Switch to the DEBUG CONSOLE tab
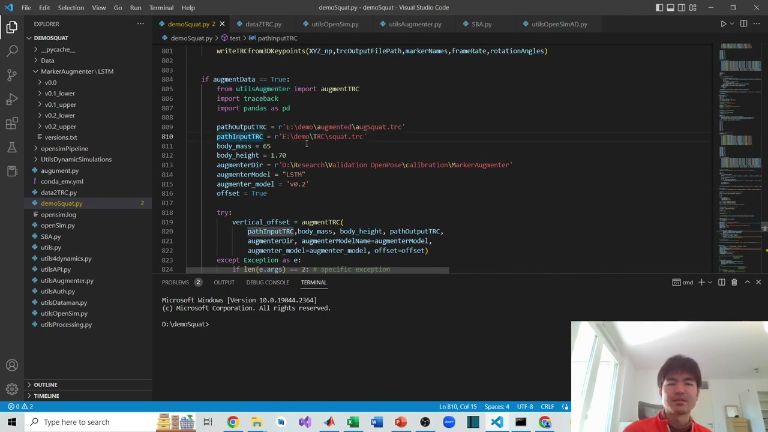This screenshot has width=768, height=432. (267, 282)
